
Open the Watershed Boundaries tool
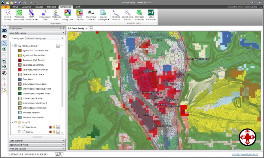[19, 14]
